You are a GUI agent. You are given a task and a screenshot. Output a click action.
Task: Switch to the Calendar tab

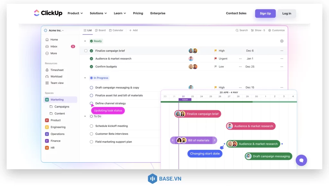pos(116,30)
